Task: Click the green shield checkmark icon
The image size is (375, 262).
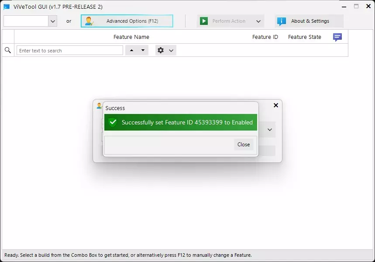Action: pos(113,122)
